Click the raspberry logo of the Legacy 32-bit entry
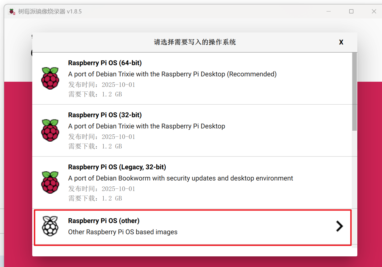 pyautogui.click(x=50, y=182)
